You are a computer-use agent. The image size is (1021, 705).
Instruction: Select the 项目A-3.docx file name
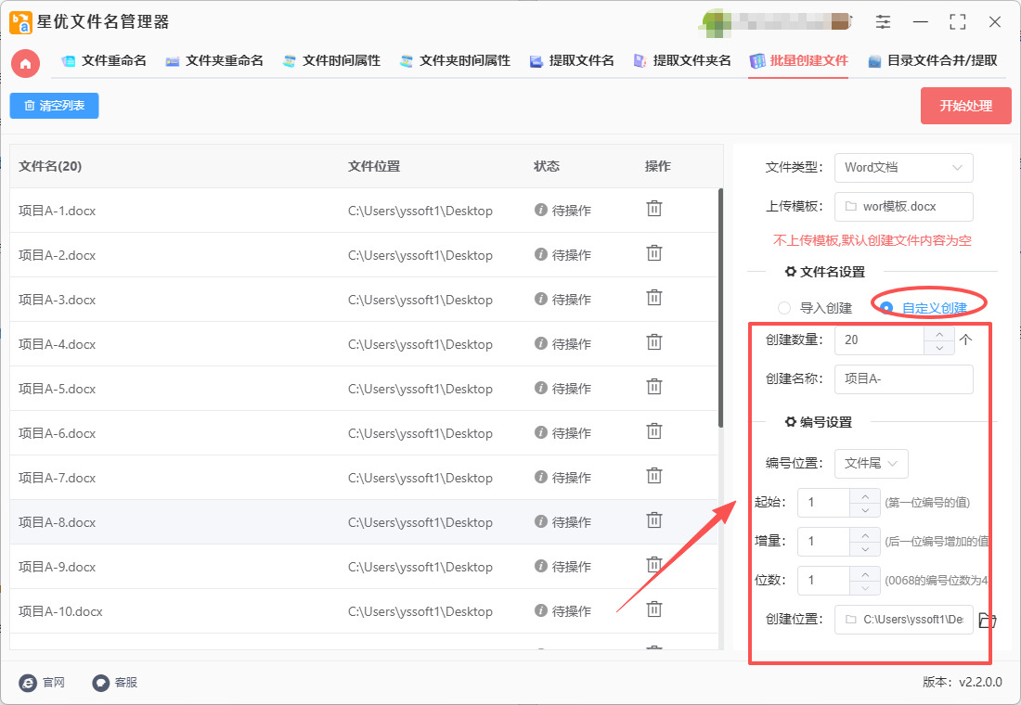58,301
